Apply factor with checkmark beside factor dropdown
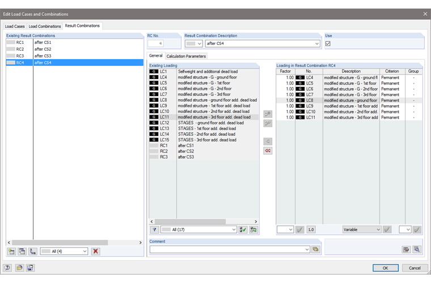The image size is (431, 283). click(300, 230)
